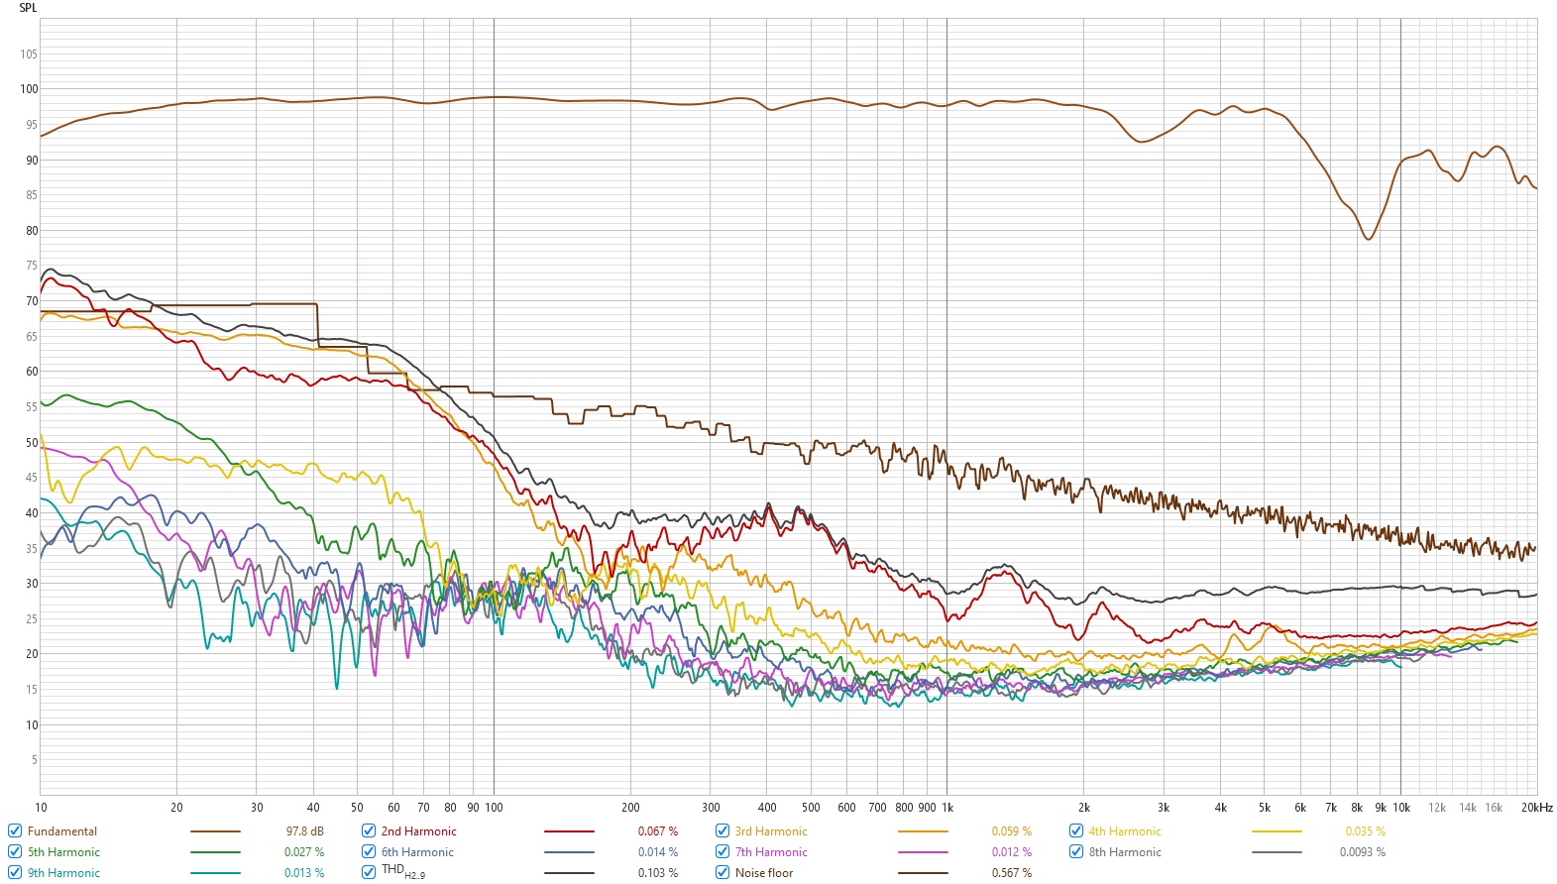Screen dimensions: 1557x884
Task: Click the Fundamental legend label
Action: coord(62,831)
